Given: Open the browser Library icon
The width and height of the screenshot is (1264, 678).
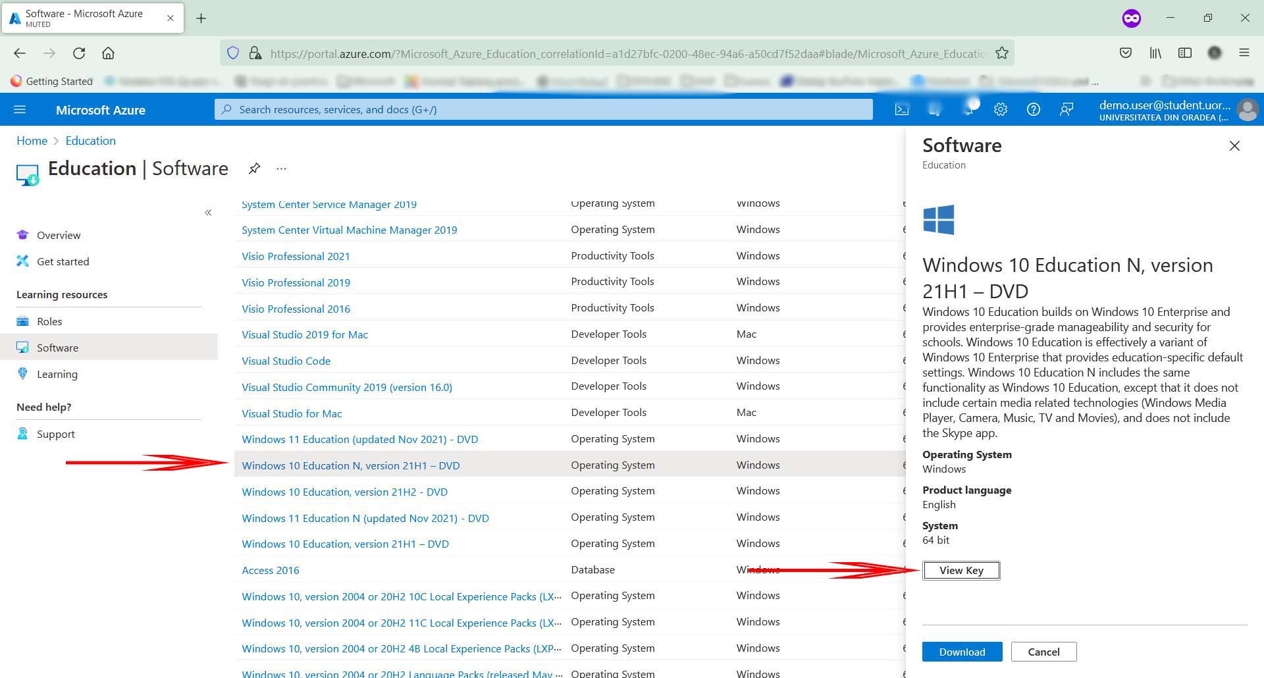Looking at the screenshot, I should (x=1155, y=53).
